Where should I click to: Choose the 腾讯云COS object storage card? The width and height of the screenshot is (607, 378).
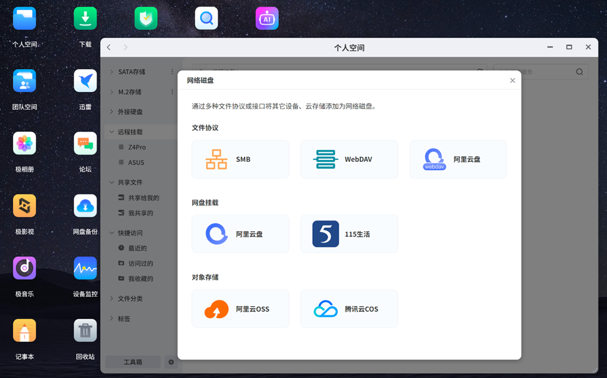tap(349, 309)
